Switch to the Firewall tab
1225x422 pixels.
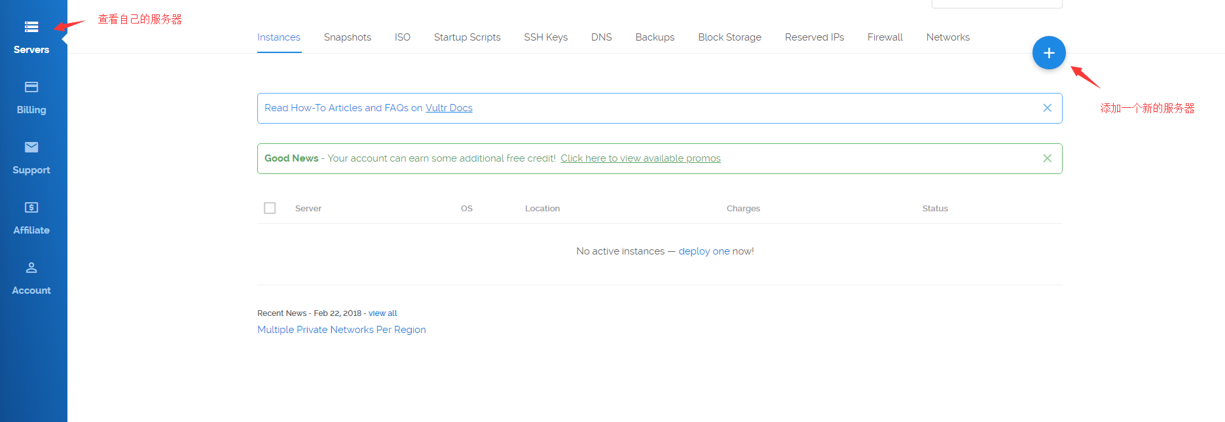click(x=885, y=37)
